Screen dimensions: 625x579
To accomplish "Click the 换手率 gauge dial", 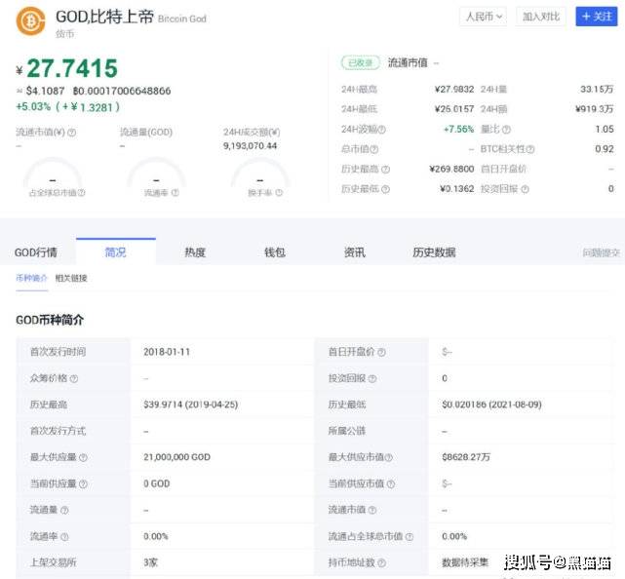I will coord(260,173).
